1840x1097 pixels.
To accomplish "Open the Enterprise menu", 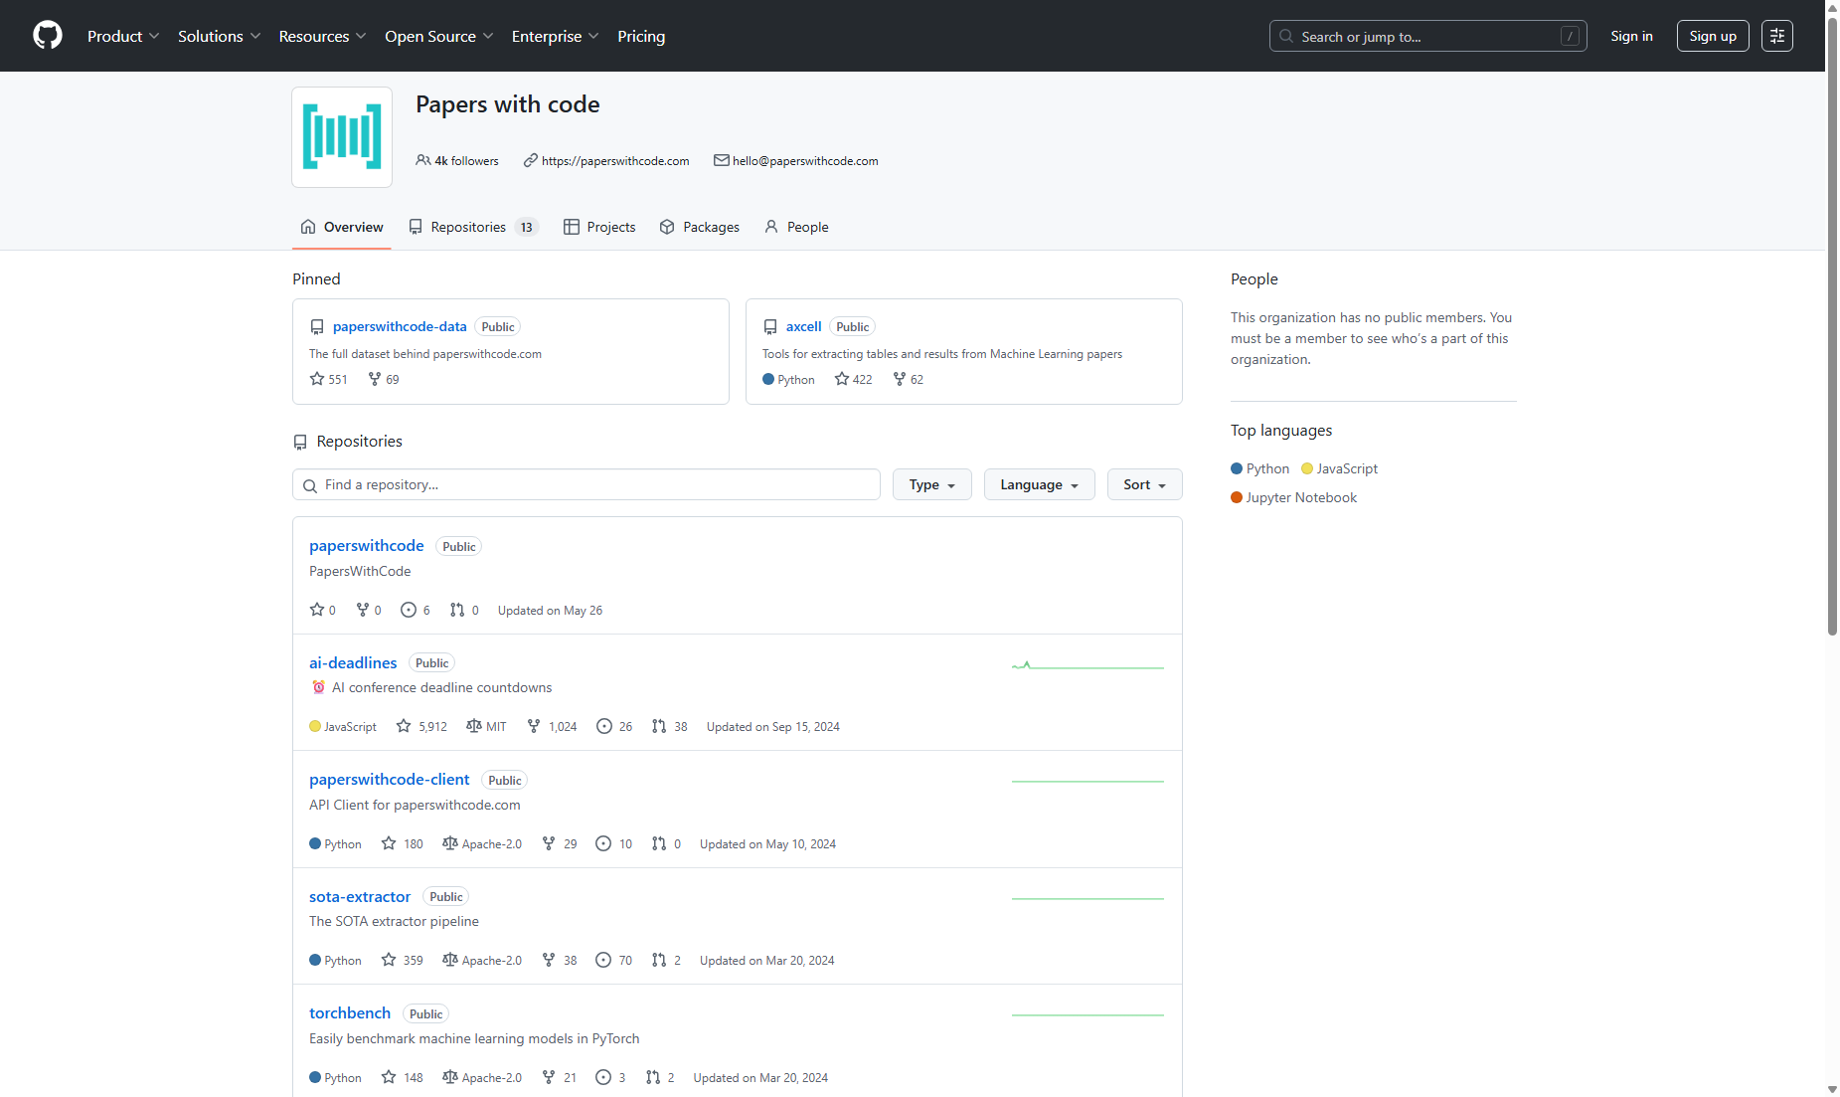I will tap(555, 36).
